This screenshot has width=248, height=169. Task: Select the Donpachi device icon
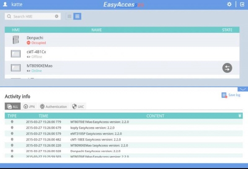[x=16, y=39]
